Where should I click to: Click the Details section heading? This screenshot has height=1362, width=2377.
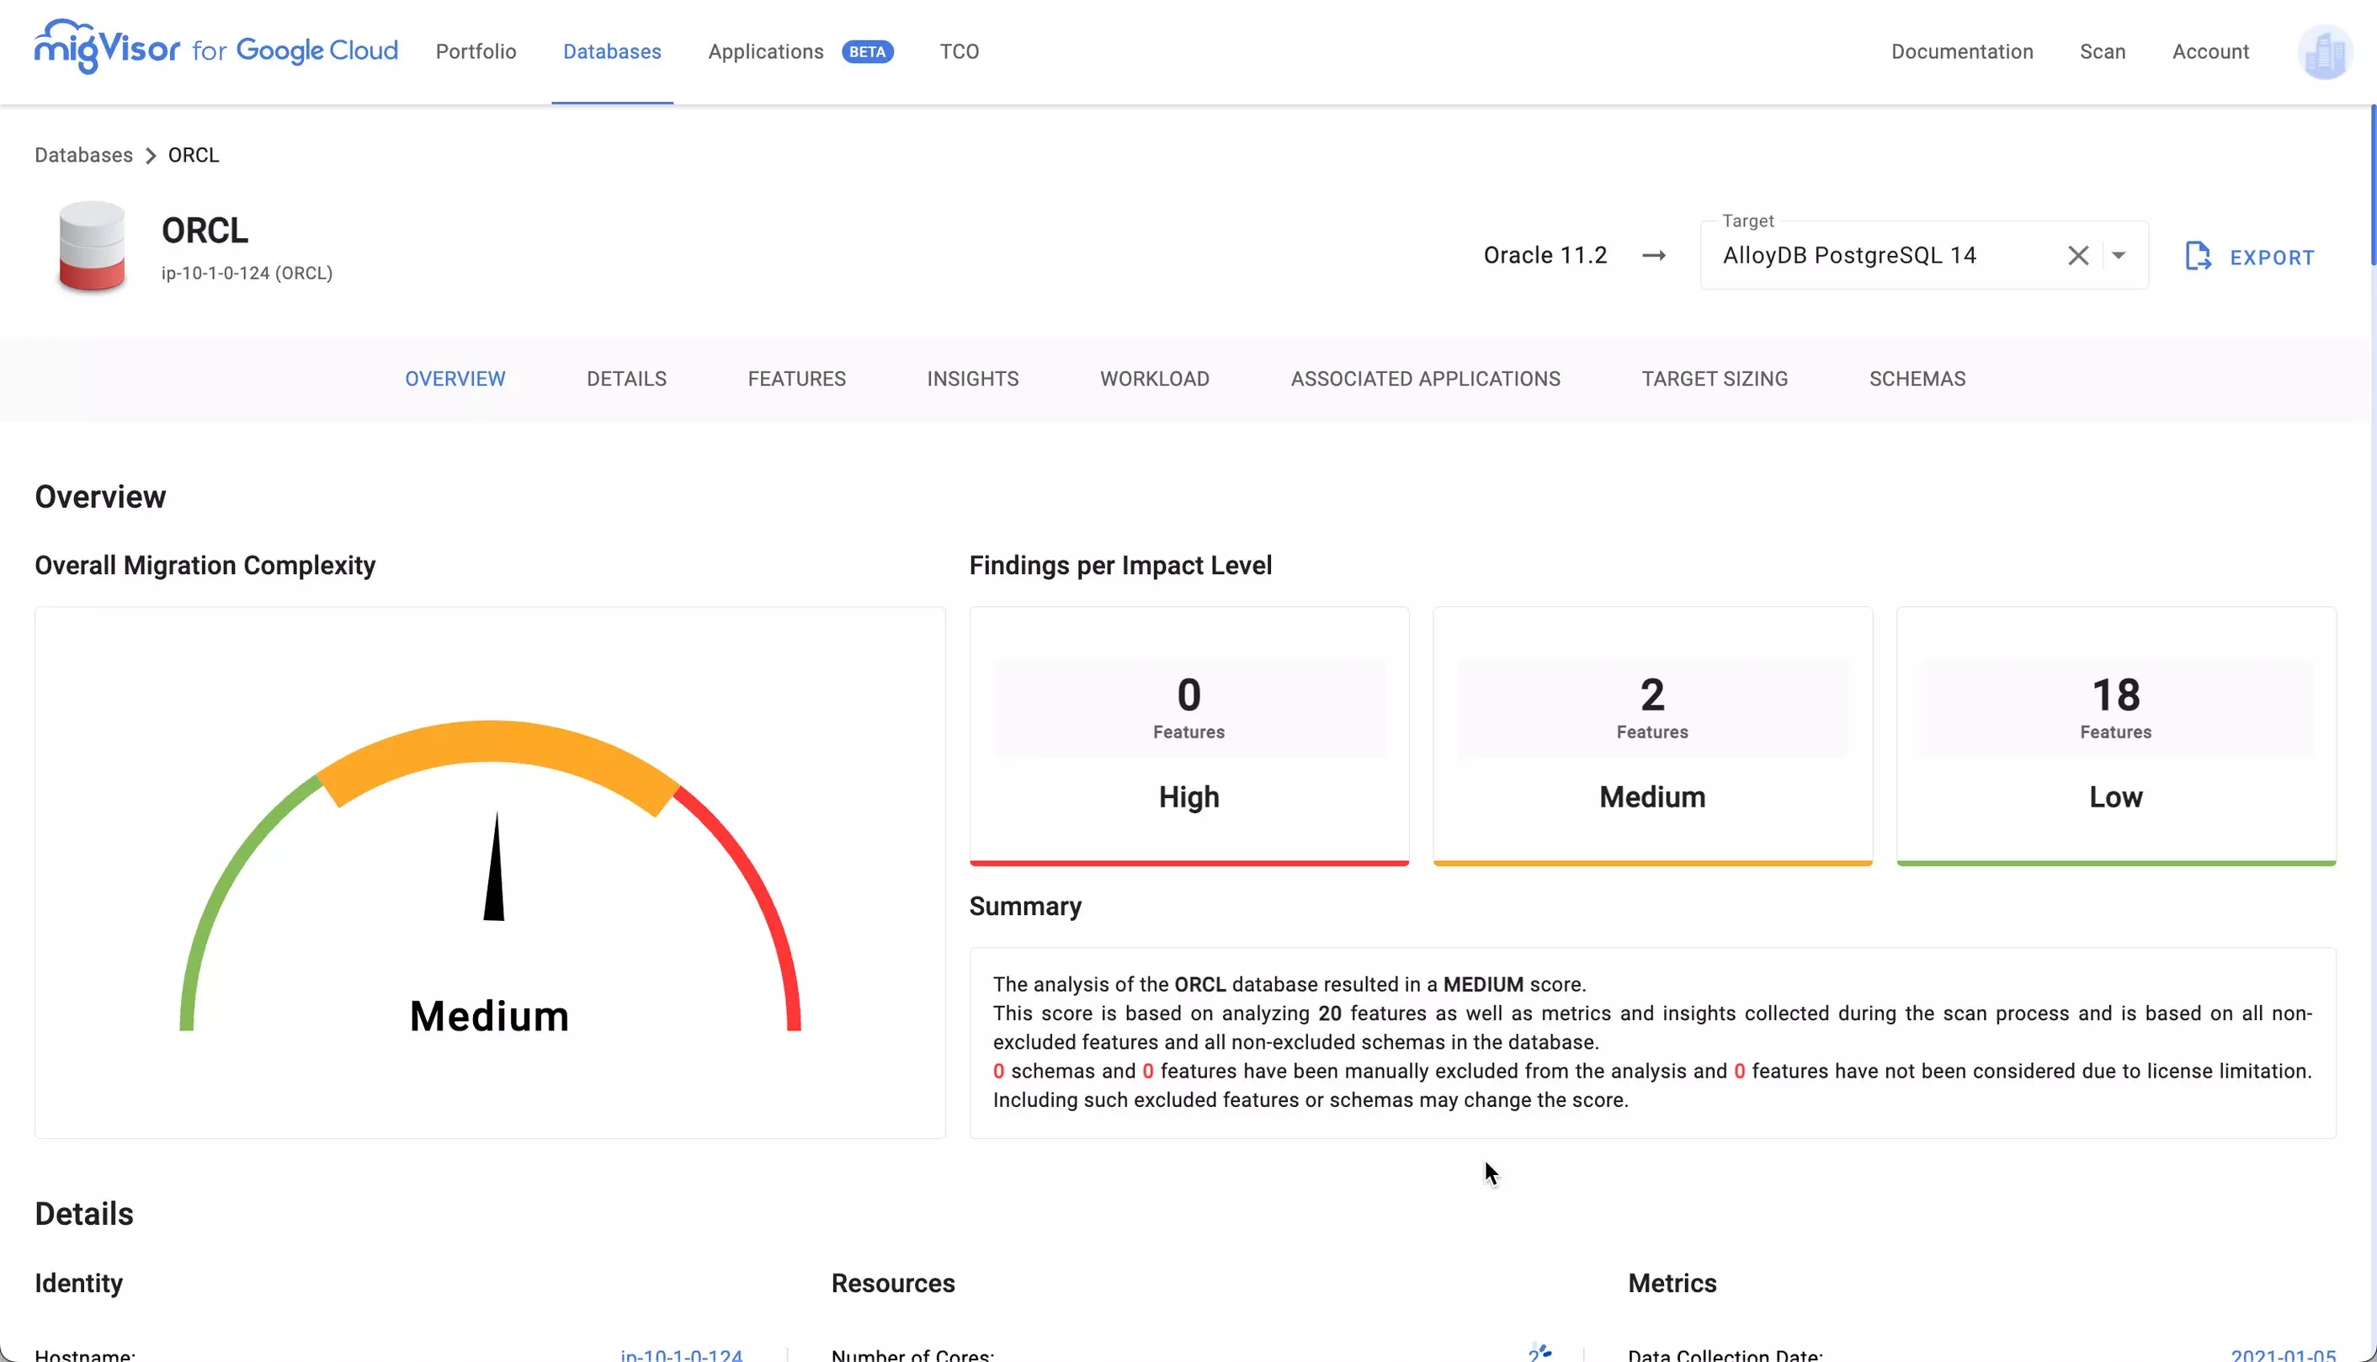(x=84, y=1214)
